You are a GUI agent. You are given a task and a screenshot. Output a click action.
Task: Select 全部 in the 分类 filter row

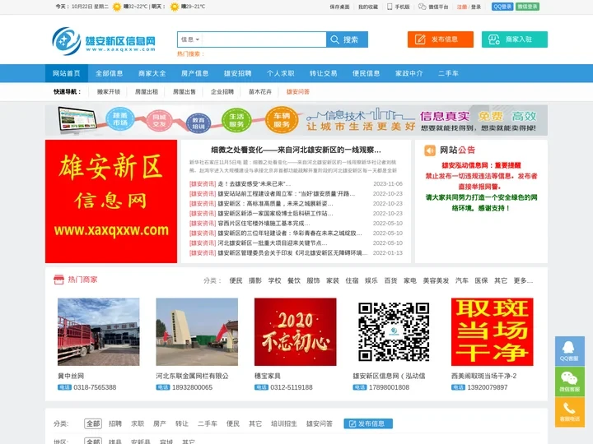pos(93,423)
